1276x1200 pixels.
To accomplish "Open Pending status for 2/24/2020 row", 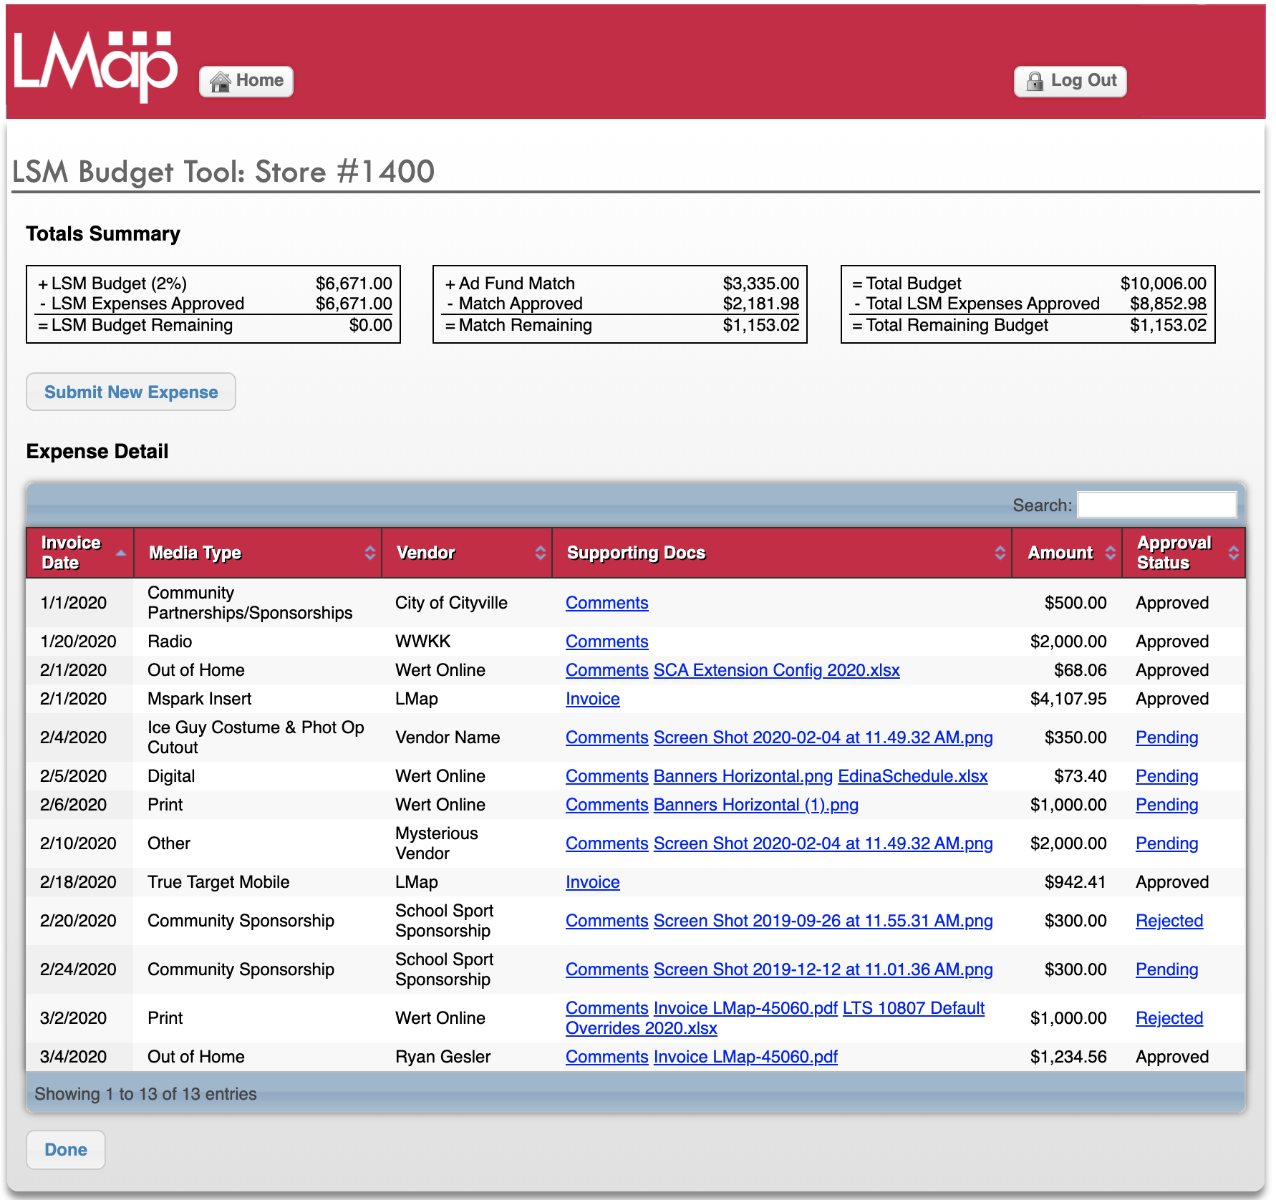I will click(x=1166, y=969).
